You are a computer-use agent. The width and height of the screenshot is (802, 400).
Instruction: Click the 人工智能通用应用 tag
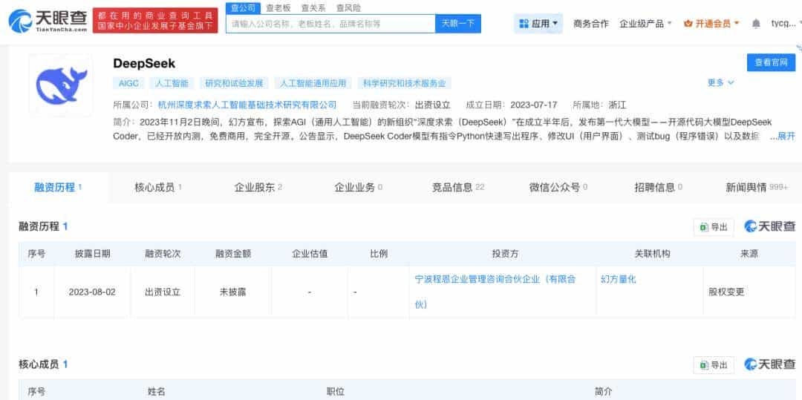click(313, 83)
